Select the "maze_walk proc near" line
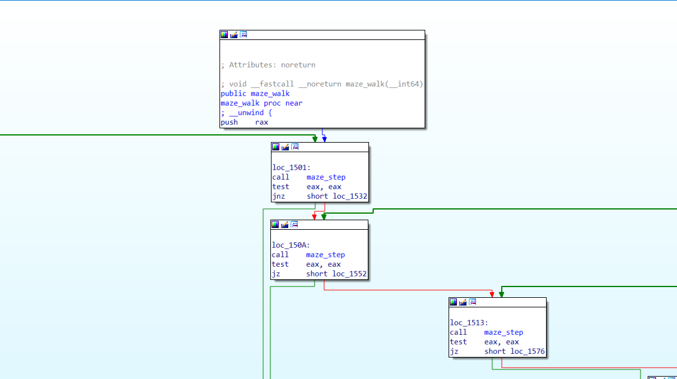Image resolution: width=677 pixels, height=379 pixels. [x=261, y=103]
